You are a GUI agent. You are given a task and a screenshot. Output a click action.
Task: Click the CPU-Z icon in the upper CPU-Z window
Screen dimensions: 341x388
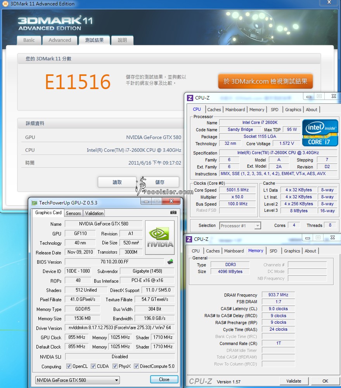click(190, 98)
